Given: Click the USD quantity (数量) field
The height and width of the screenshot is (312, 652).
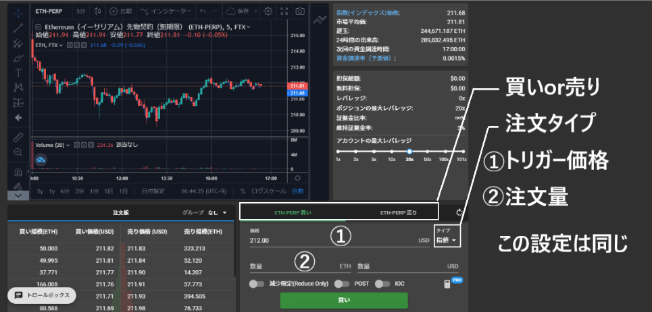Looking at the screenshot, I should tap(408, 266).
